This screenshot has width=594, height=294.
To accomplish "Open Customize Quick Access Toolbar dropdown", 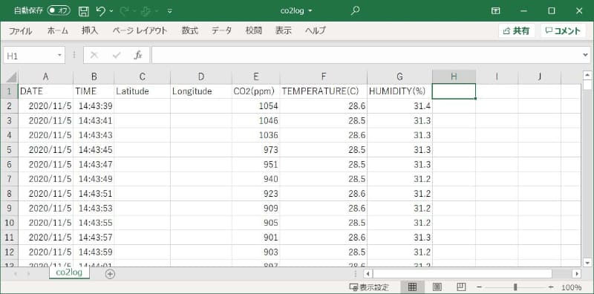I will pos(169,11).
